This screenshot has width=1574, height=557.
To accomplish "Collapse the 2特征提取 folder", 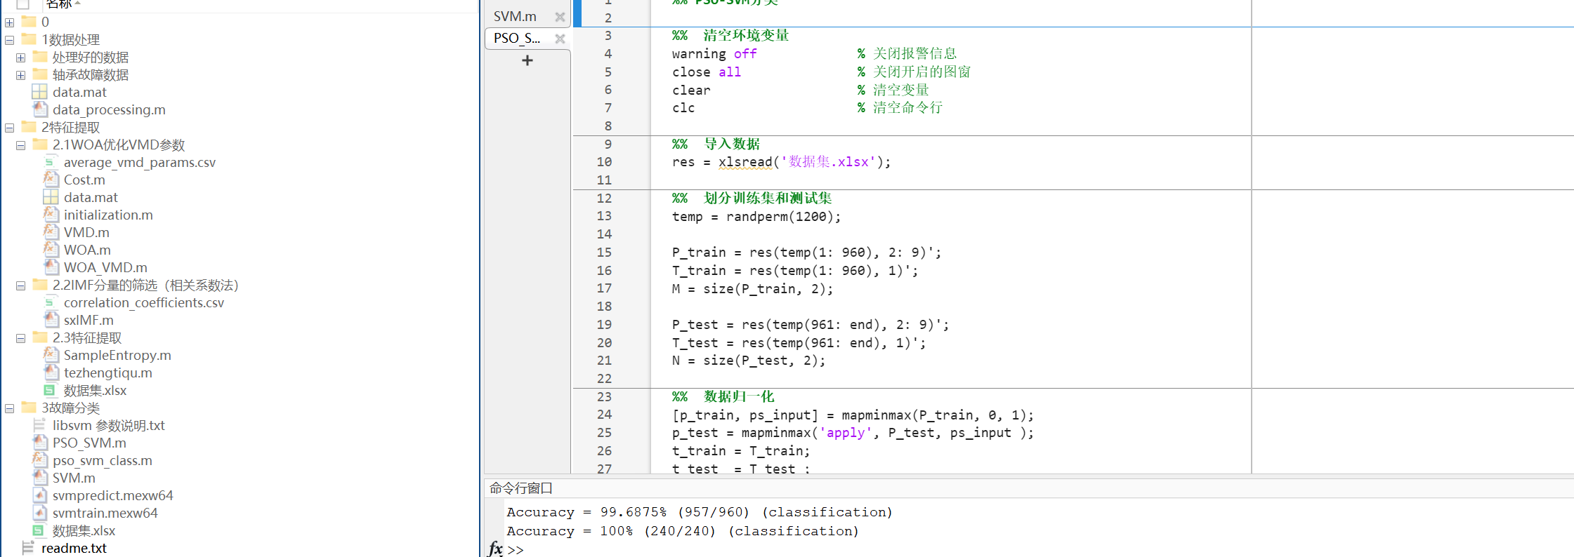I will pyautogui.click(x=10, y=128).
